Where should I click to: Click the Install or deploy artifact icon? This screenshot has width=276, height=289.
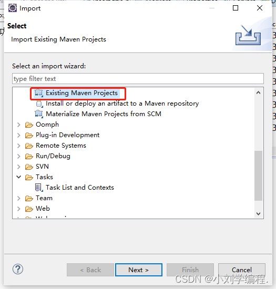pos(39,104)
